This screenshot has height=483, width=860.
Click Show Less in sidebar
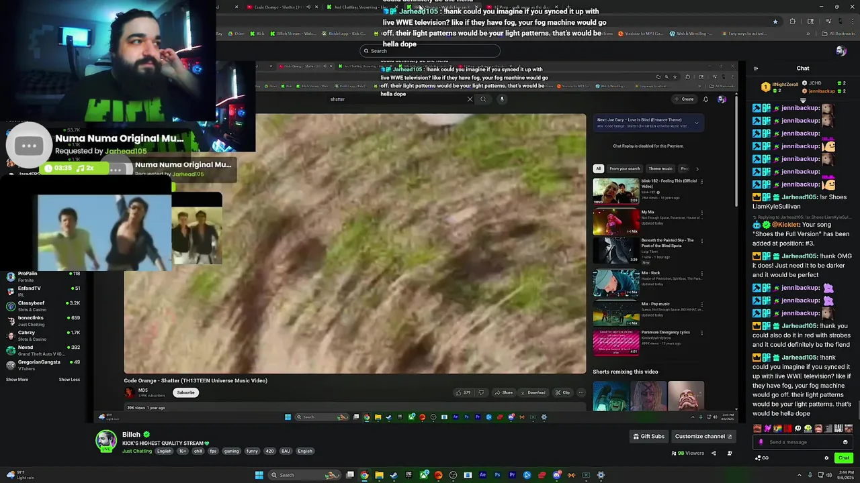pos(69,380)
